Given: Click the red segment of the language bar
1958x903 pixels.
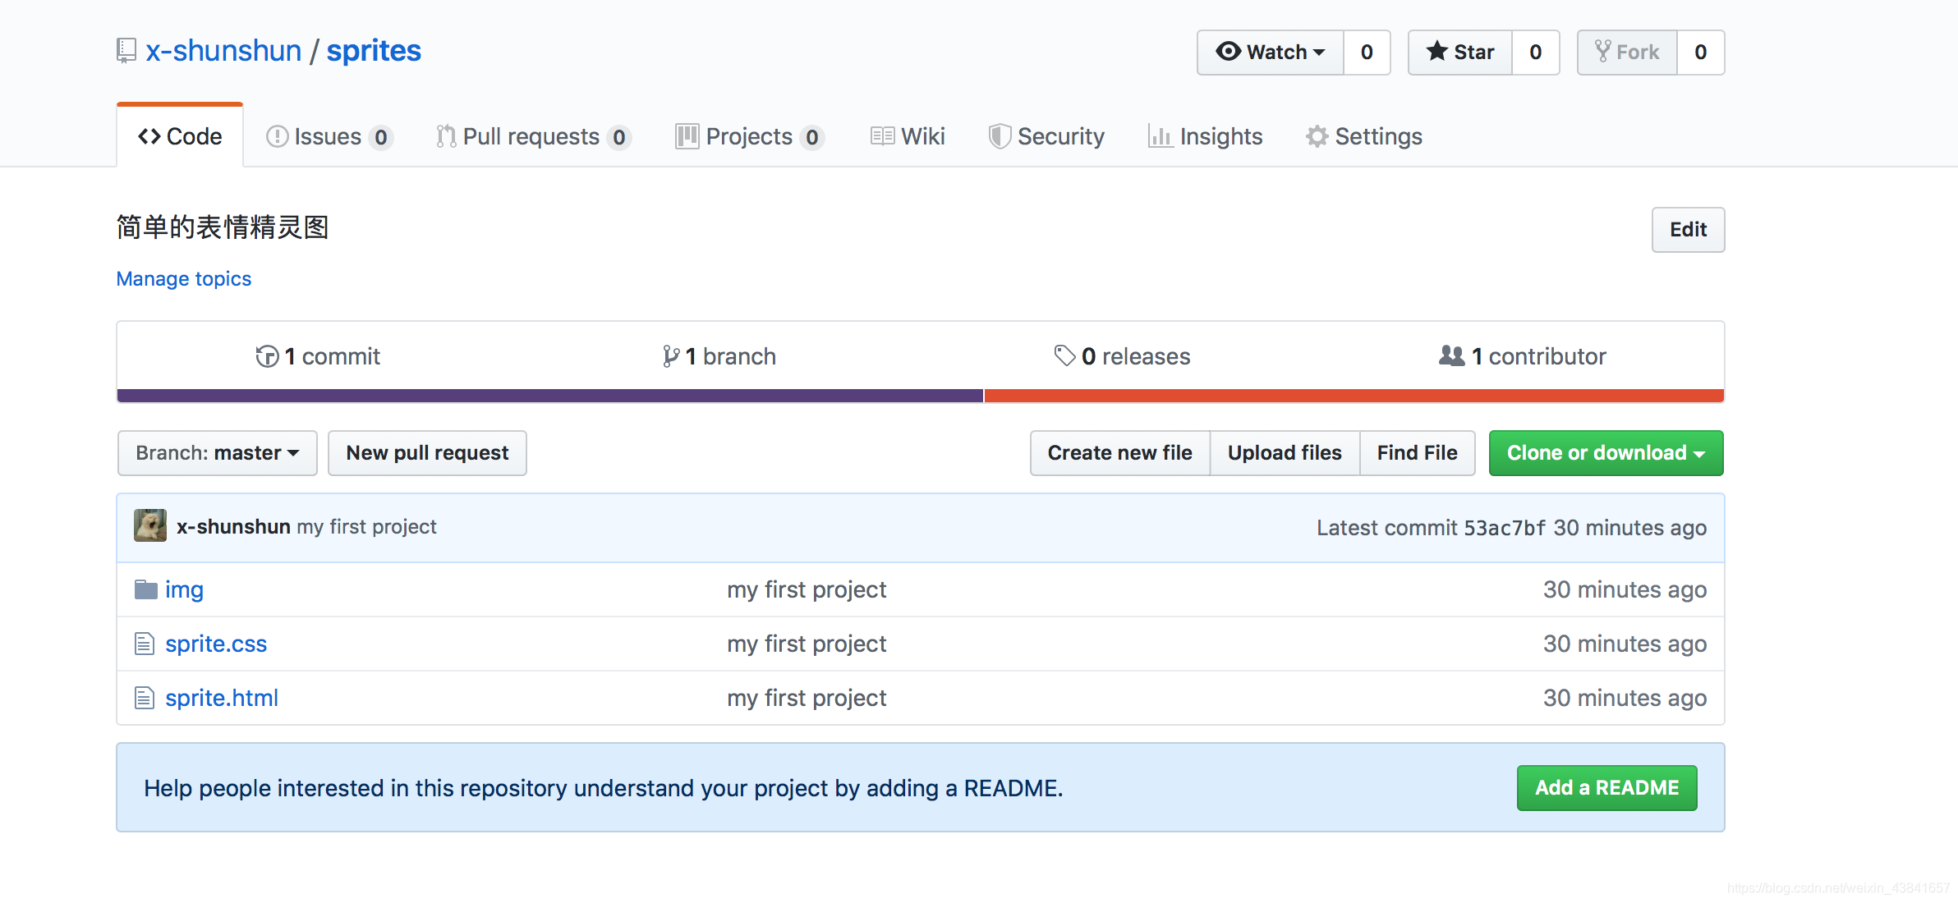Looking at the screenshot, I should (x=1354, y=396).
